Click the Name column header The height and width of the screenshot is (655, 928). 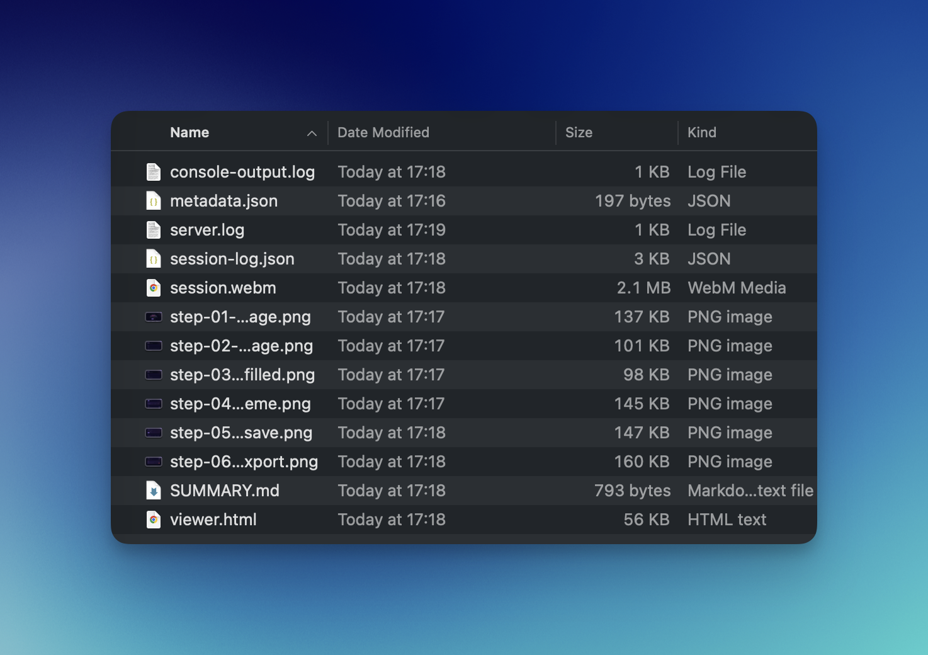click(190, 132)
